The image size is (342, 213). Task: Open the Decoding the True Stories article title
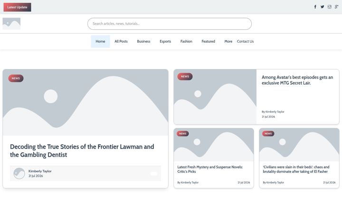point(82,151)
